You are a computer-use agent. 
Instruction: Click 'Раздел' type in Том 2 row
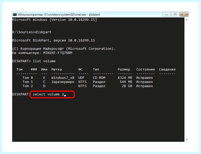point(99,86)
